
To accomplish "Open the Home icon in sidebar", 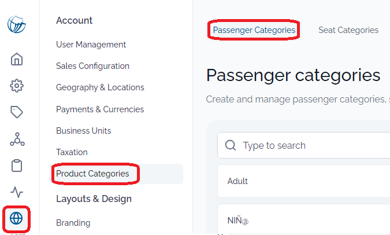I will (x=17, y=59).
